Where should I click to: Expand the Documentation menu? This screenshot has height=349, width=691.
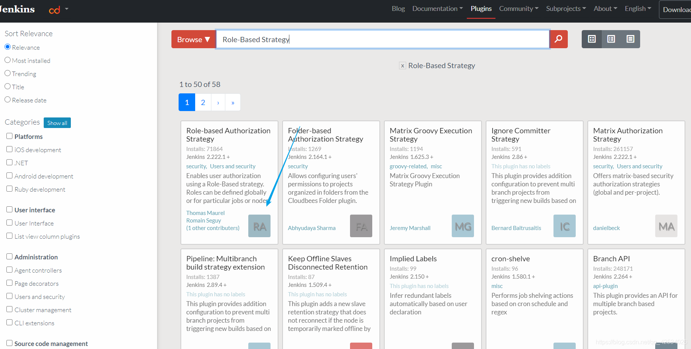[437, 9]
